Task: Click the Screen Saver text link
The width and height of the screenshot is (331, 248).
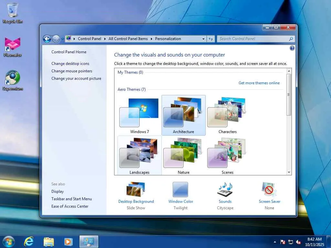Action: pos(270,201)
